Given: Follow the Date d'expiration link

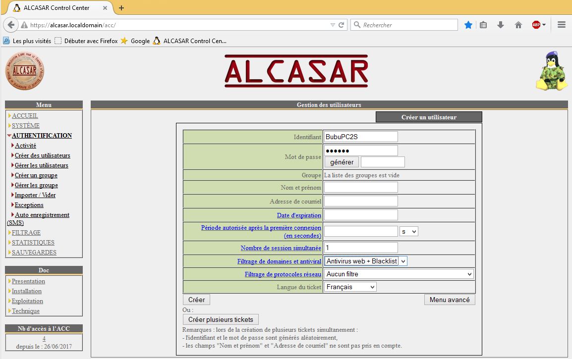Looking at the screenshot, I should pyautogui.click(x=299, y=215).
